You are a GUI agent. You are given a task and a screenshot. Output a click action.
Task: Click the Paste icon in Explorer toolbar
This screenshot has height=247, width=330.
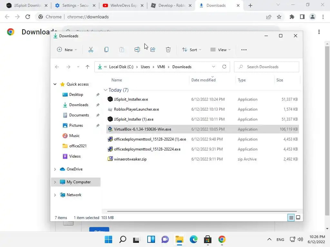[x=121, y=50]
